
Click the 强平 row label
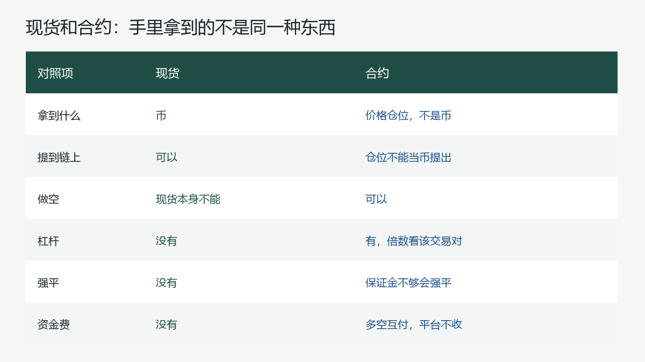coord(48,283)
